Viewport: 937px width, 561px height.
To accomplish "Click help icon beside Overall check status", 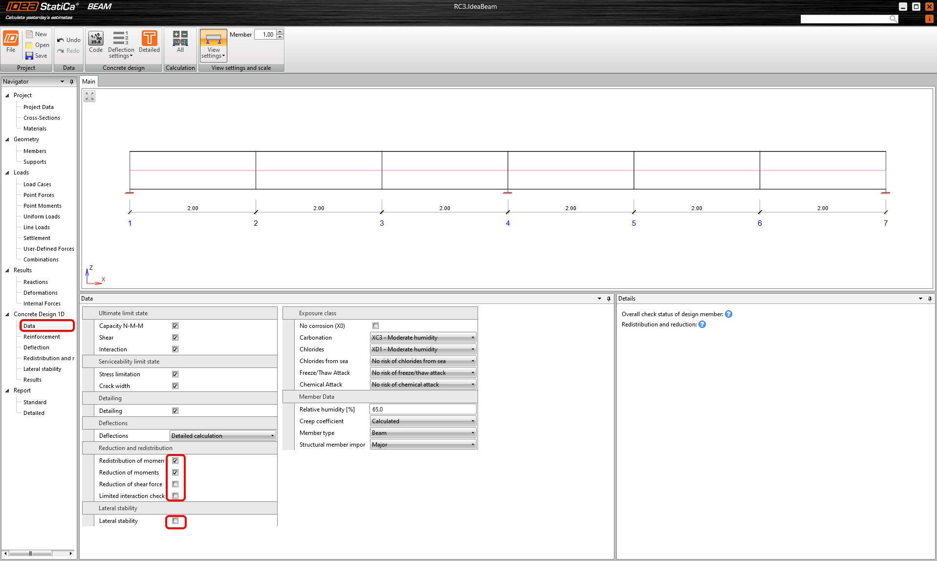I will click(x=728, y=314).
